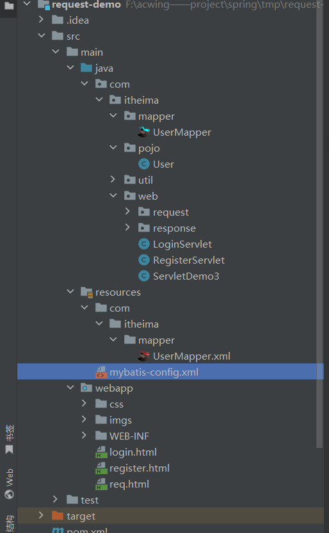Collapse the pojo package
329x533 pixels.
[113, 148]
